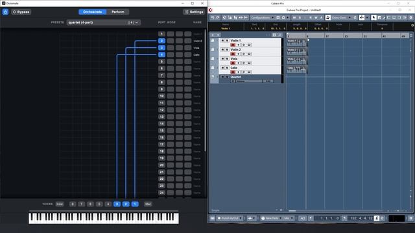The image size is (415, 233).
Task: Click the Cubase logo icon
Action: 211,10
